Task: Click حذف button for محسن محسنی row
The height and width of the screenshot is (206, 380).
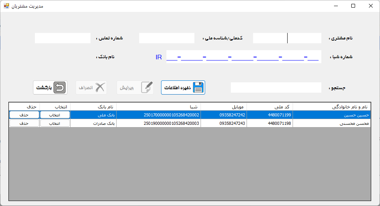Action: tap(24, 123)
